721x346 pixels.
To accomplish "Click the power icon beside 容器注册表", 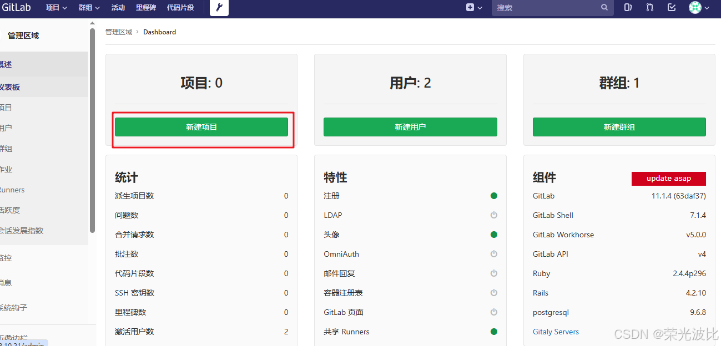I will pos(494,293).
